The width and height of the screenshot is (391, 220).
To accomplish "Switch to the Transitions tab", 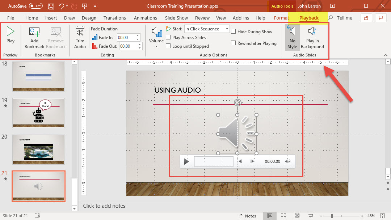I will 114,18.
